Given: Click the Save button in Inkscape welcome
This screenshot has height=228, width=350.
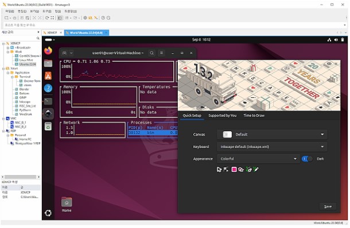Looking at the screenshot, I should [x=328, y=207].
